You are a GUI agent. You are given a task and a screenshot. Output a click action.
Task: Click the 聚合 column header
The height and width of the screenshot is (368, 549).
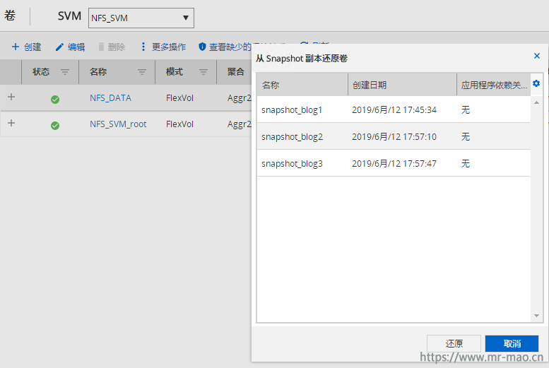point(235,72)
